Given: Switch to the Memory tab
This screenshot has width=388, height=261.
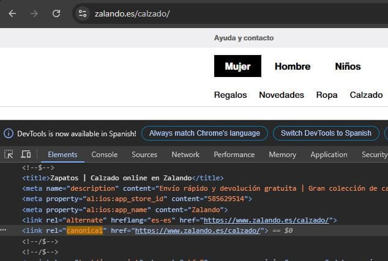Looking at the screenshot, I should pyautogui.click(x=282, y=155).
